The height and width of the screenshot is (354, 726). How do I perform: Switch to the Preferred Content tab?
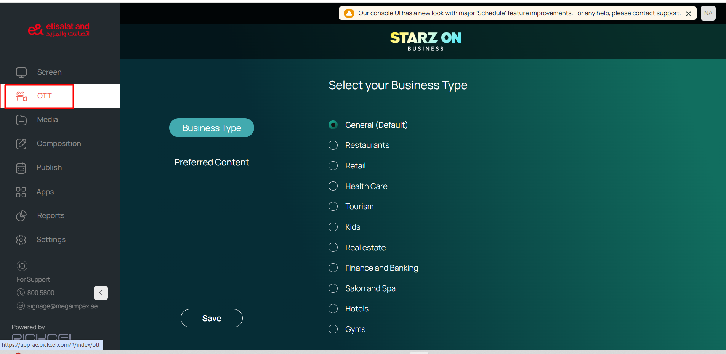click(212, 162)
